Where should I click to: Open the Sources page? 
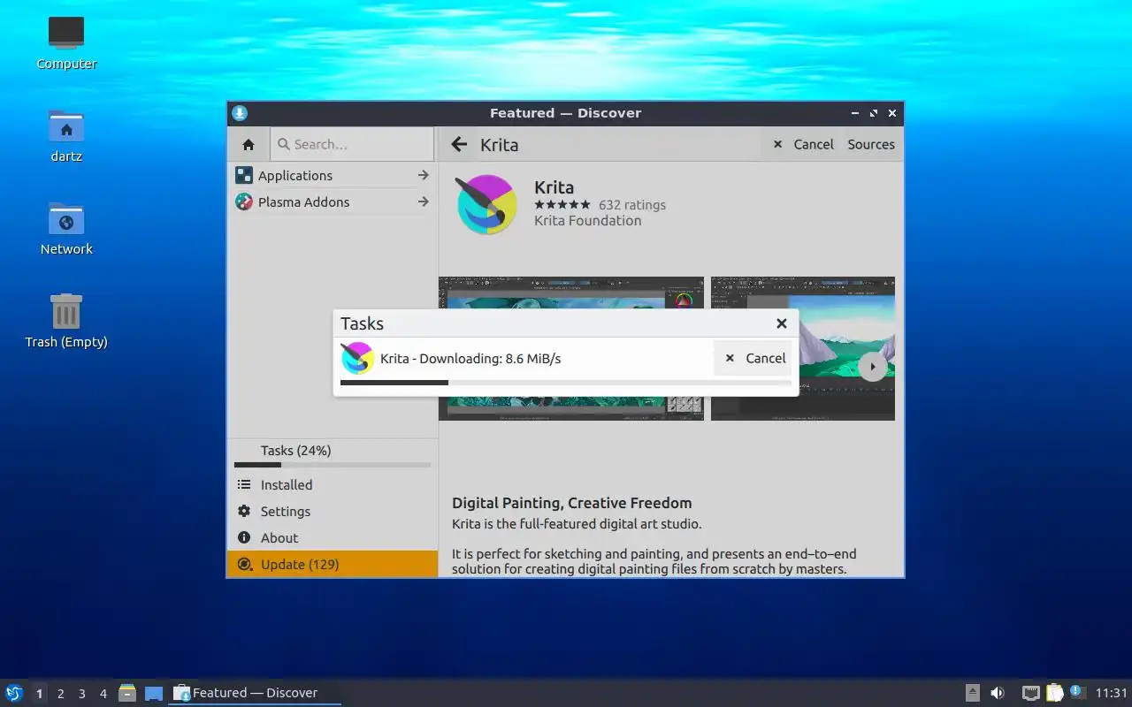tap(871, 144)
